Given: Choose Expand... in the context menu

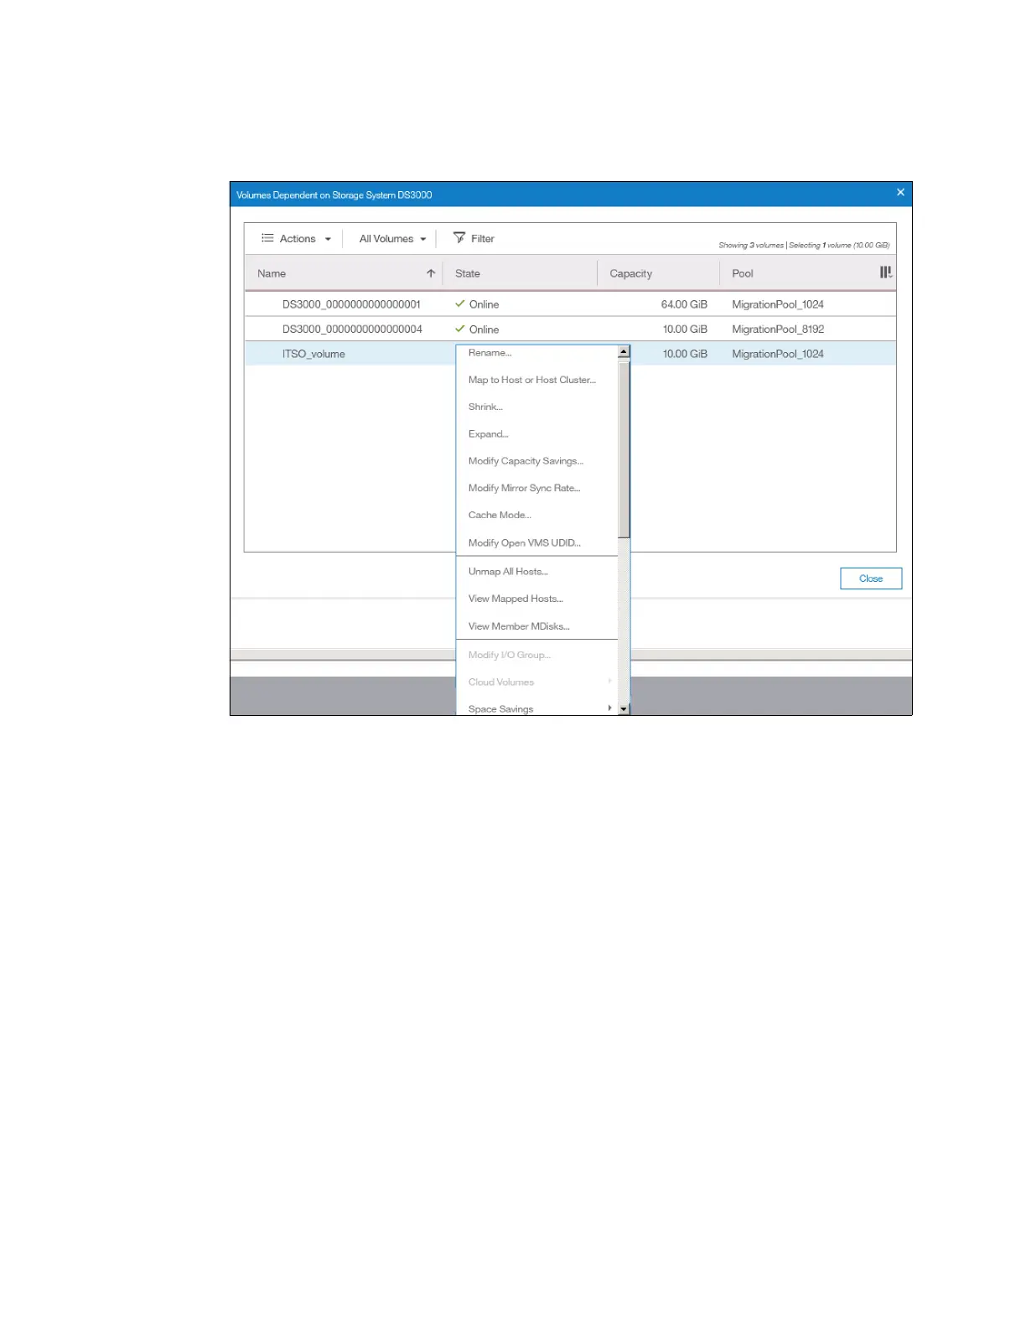Looking at the screenshot, I should [x=488, y=434].
